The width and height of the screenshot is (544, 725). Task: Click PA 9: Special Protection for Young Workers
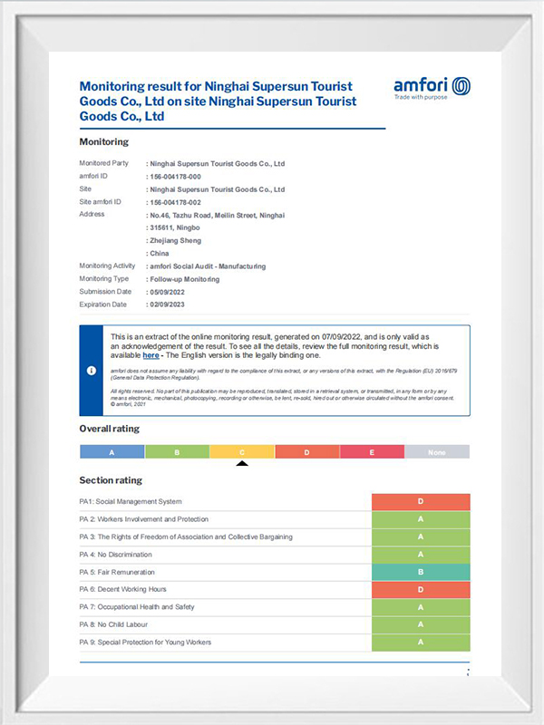pos(145,643)
